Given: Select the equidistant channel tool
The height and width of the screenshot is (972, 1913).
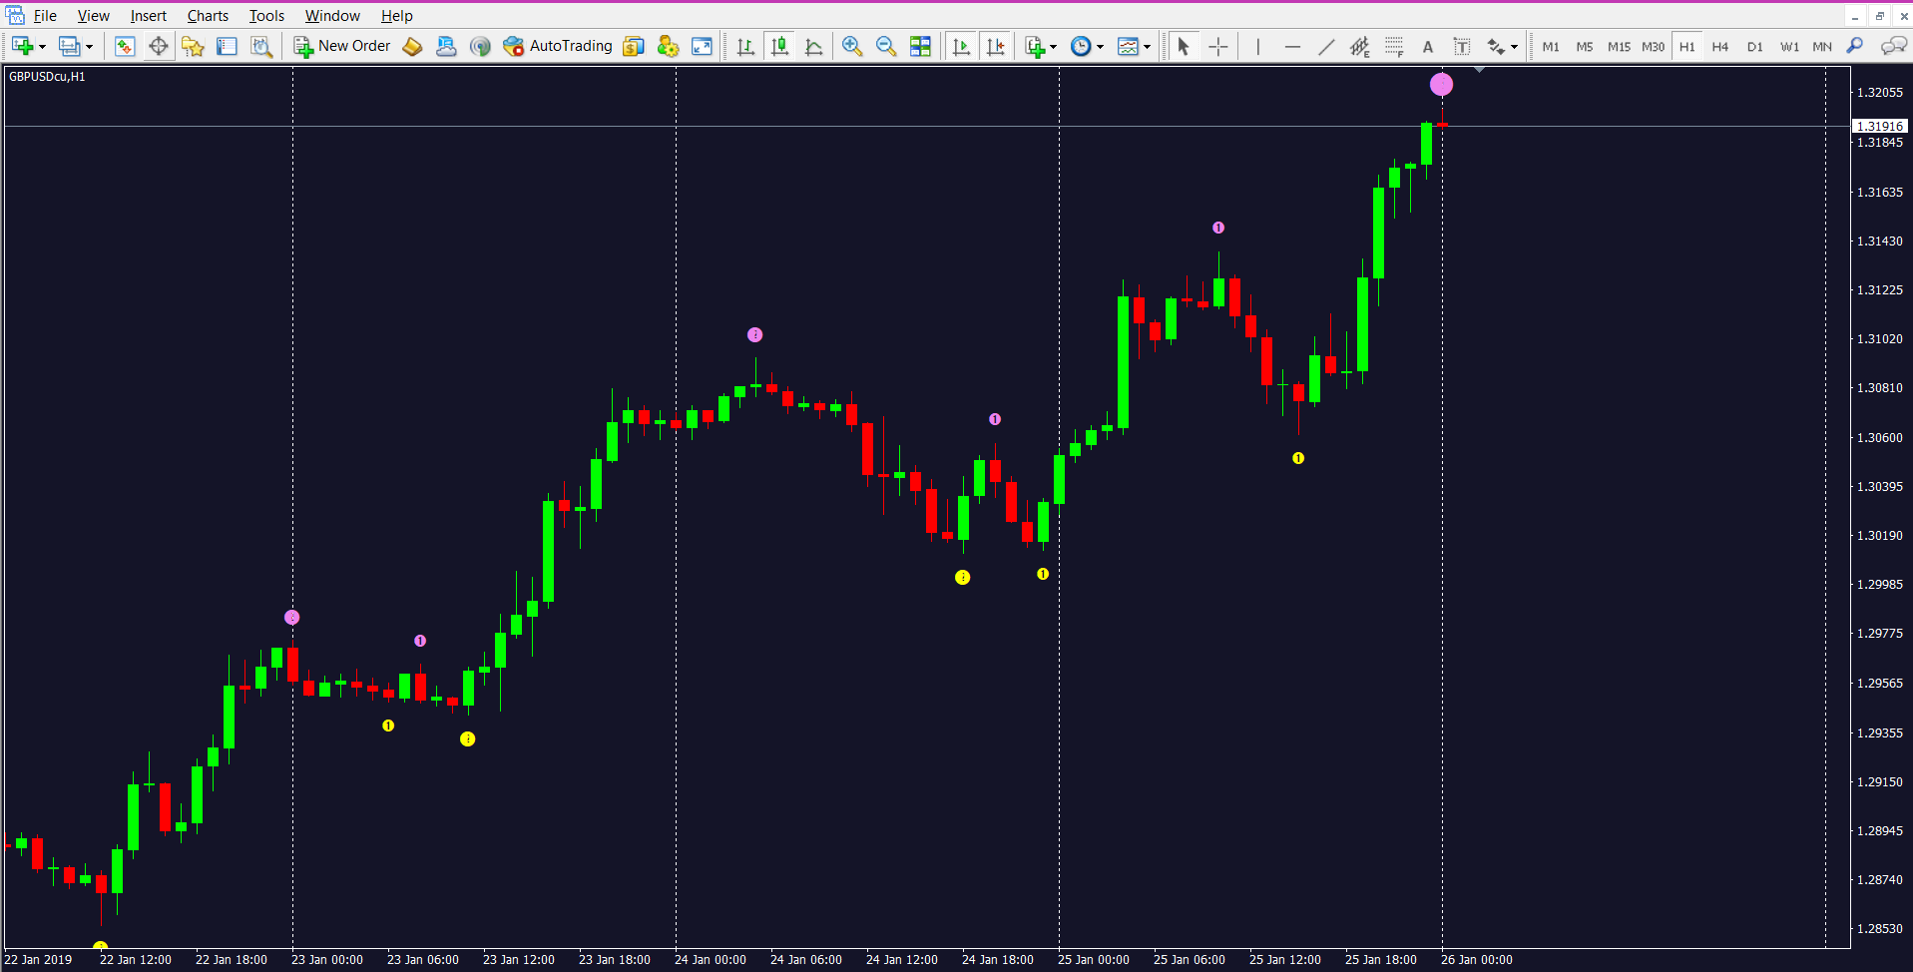Looking at the screenshot, I should (x=1360, y=46).
